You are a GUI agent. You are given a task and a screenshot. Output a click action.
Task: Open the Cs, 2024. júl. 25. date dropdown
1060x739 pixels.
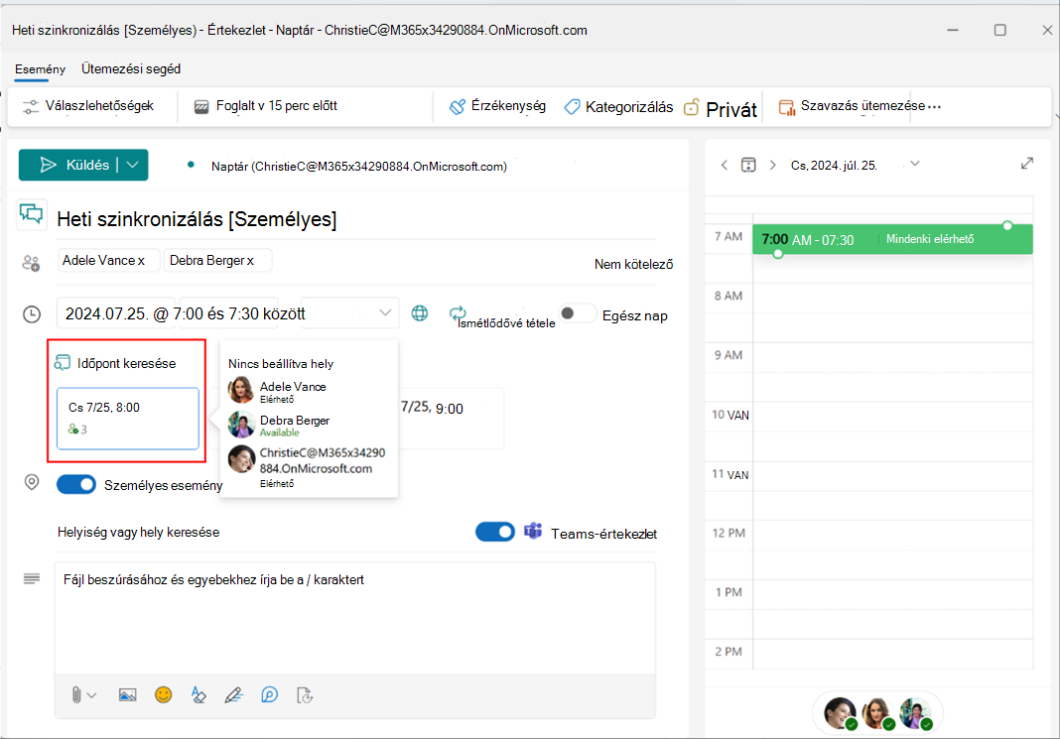915,164
